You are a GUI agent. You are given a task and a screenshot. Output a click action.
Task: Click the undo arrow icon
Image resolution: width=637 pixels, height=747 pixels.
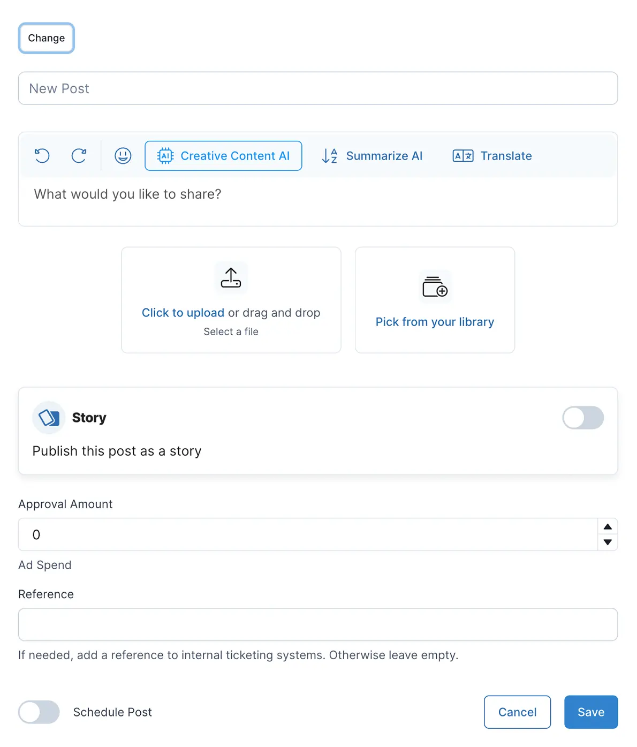click(42, 156)
